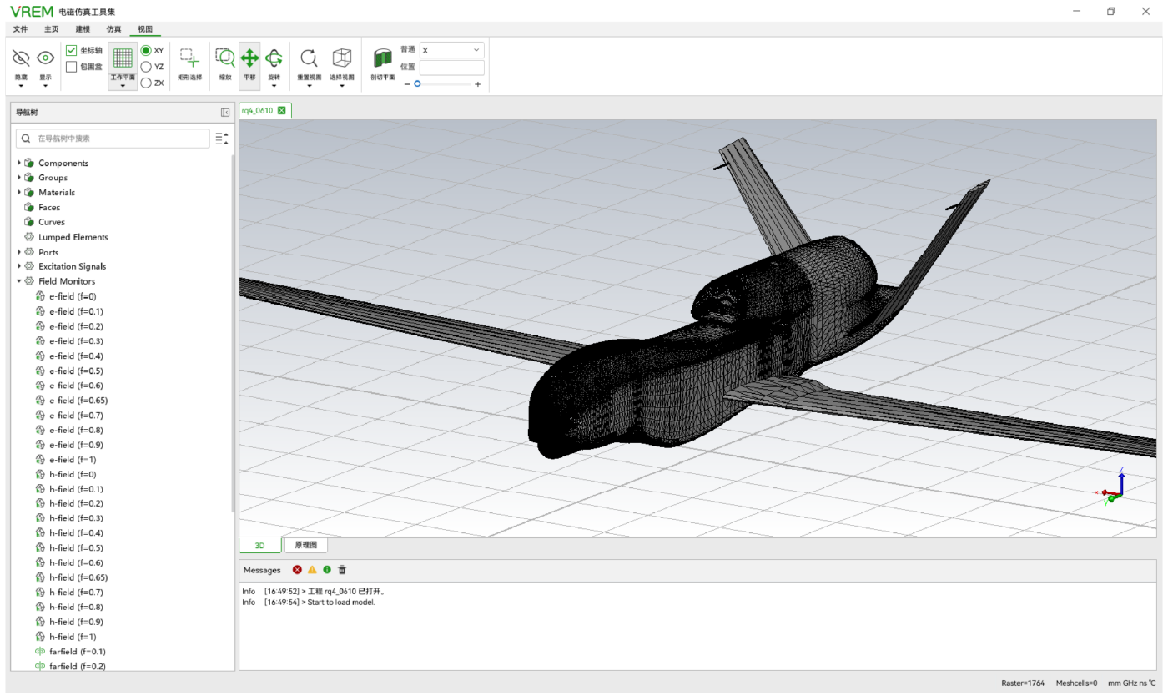Switch to the 仿真 ribbon tab
1168x696 pixels.
click(113, 29)
